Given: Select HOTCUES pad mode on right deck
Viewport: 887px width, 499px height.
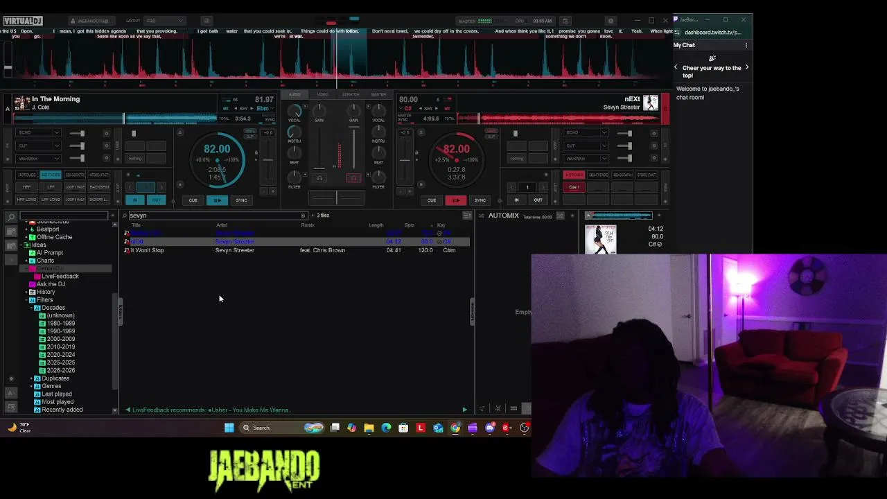Looking at the screenshot, I should pyautogui.click(x=574, y=175).
